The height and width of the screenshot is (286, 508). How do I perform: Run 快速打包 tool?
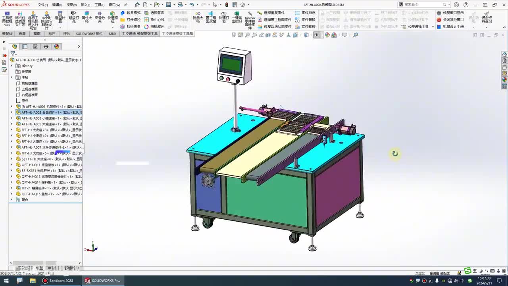point(224,17)
